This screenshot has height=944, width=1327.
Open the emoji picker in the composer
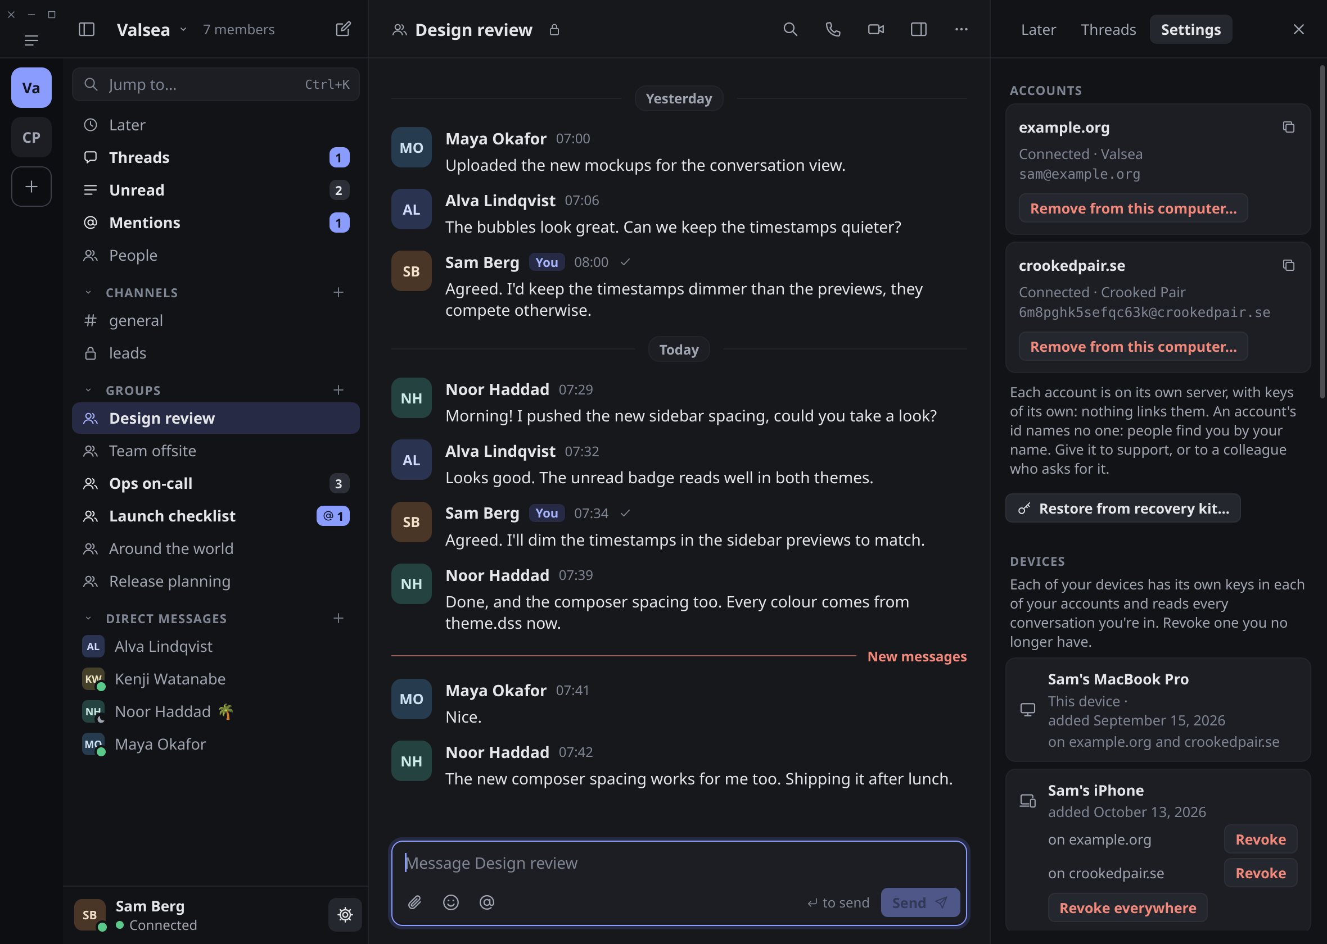point(450,901)
